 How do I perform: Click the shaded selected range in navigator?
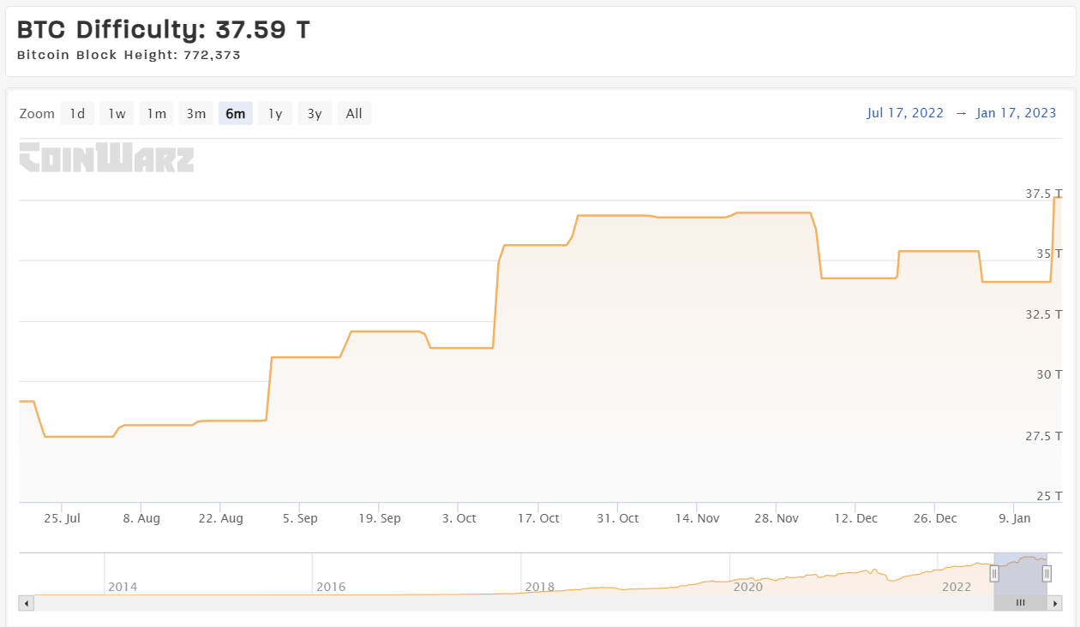(x=1020, y=574)
